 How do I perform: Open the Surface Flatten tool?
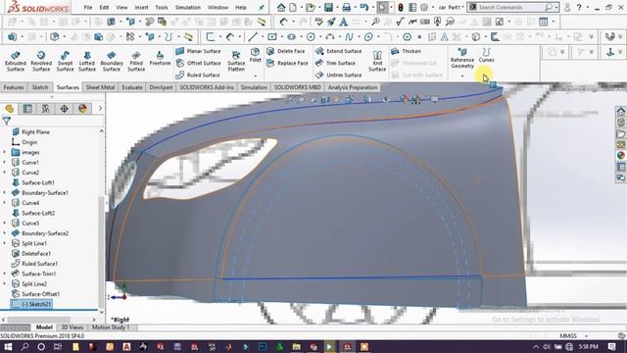click(x=236, y=61)
